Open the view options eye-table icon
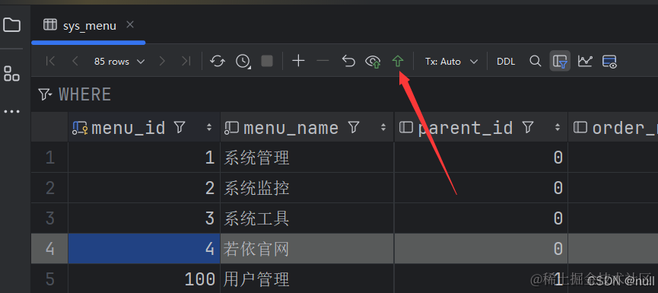 [609, 62]
